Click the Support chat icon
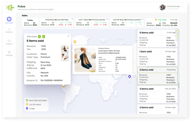192x122 pixels. [9, 41]
